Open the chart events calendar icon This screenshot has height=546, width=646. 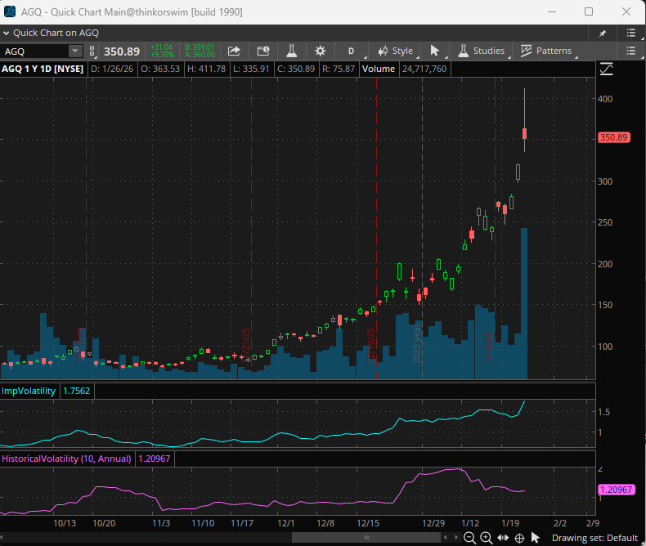(x=262, y=51)
